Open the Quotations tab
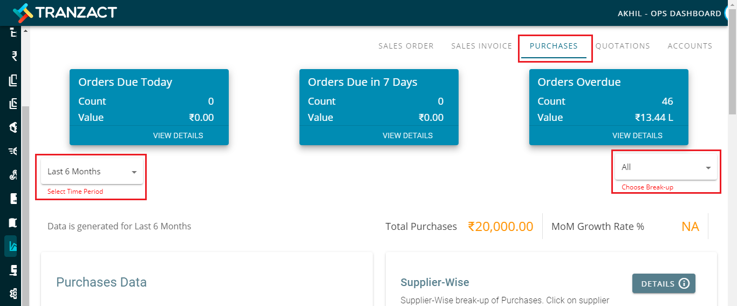 [x=623, y=46]
